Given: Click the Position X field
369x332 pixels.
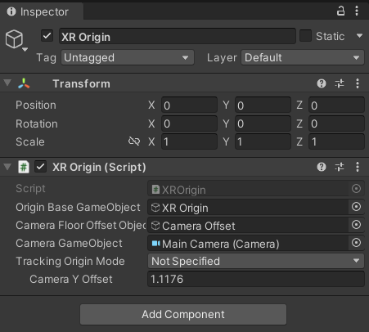Looking at the screenshot, I should (189, 105).
